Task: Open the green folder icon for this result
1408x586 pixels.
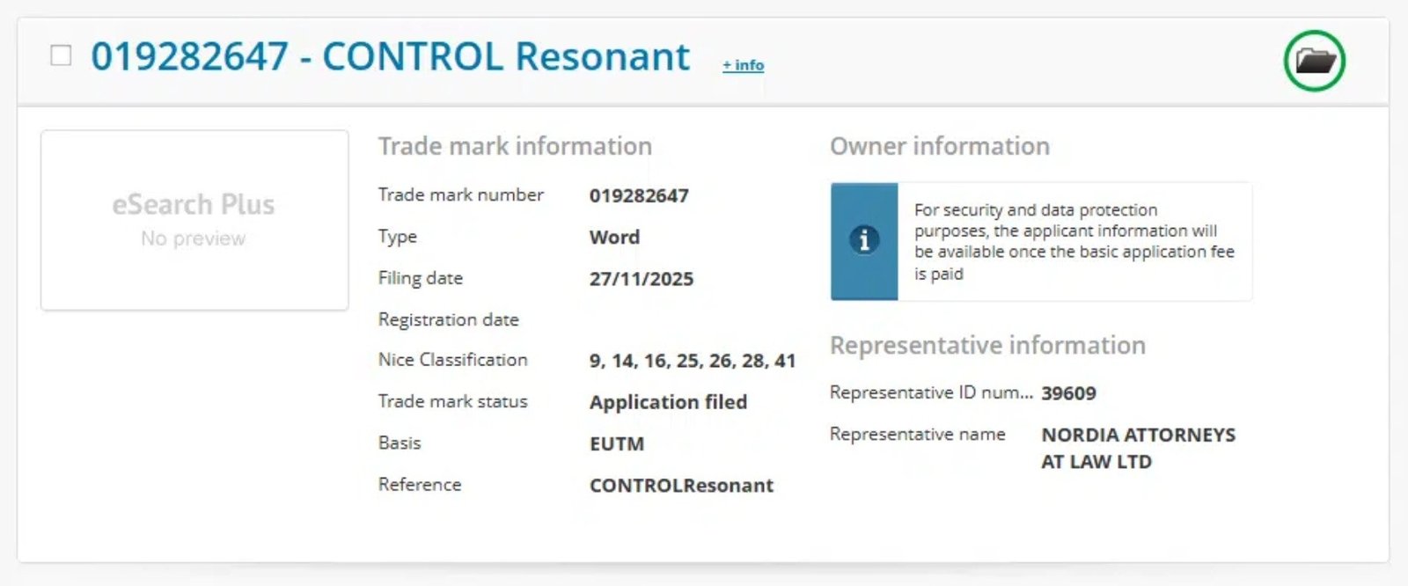Action: point(1312,60)
